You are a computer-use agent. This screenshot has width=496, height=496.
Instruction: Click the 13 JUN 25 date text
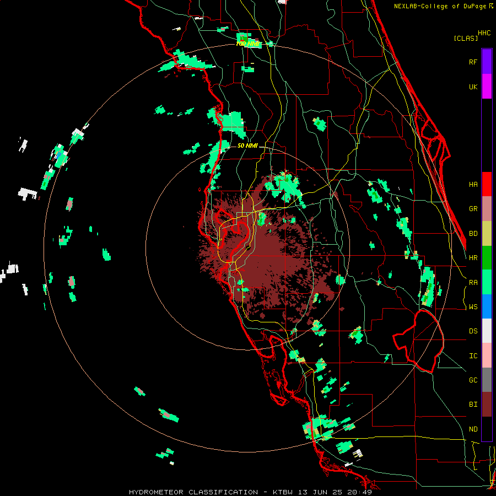point(320,492)
